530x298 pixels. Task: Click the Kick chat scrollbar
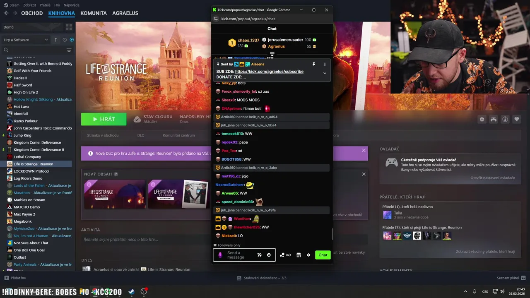tap(332, 234)
